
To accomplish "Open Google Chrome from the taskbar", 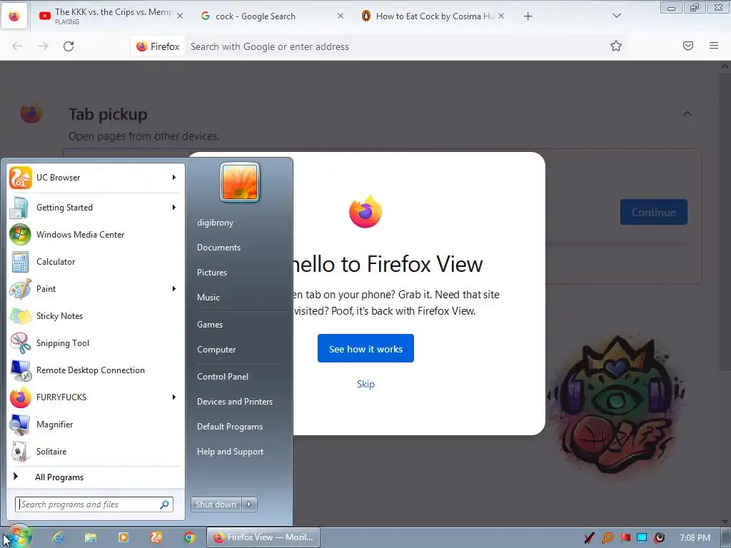I will 188,537.
